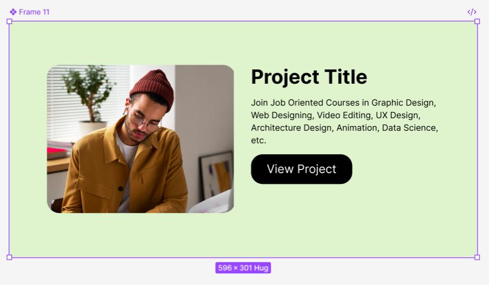Click the component icon beside Frame 11

pyautogui.click(x=13, y=12)
